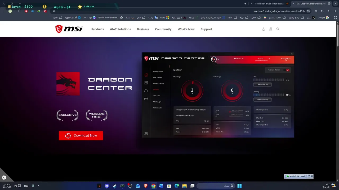Bookmark this page with the star icon
The height and width of the screenshot is (190, 339).
coord(54,11)
